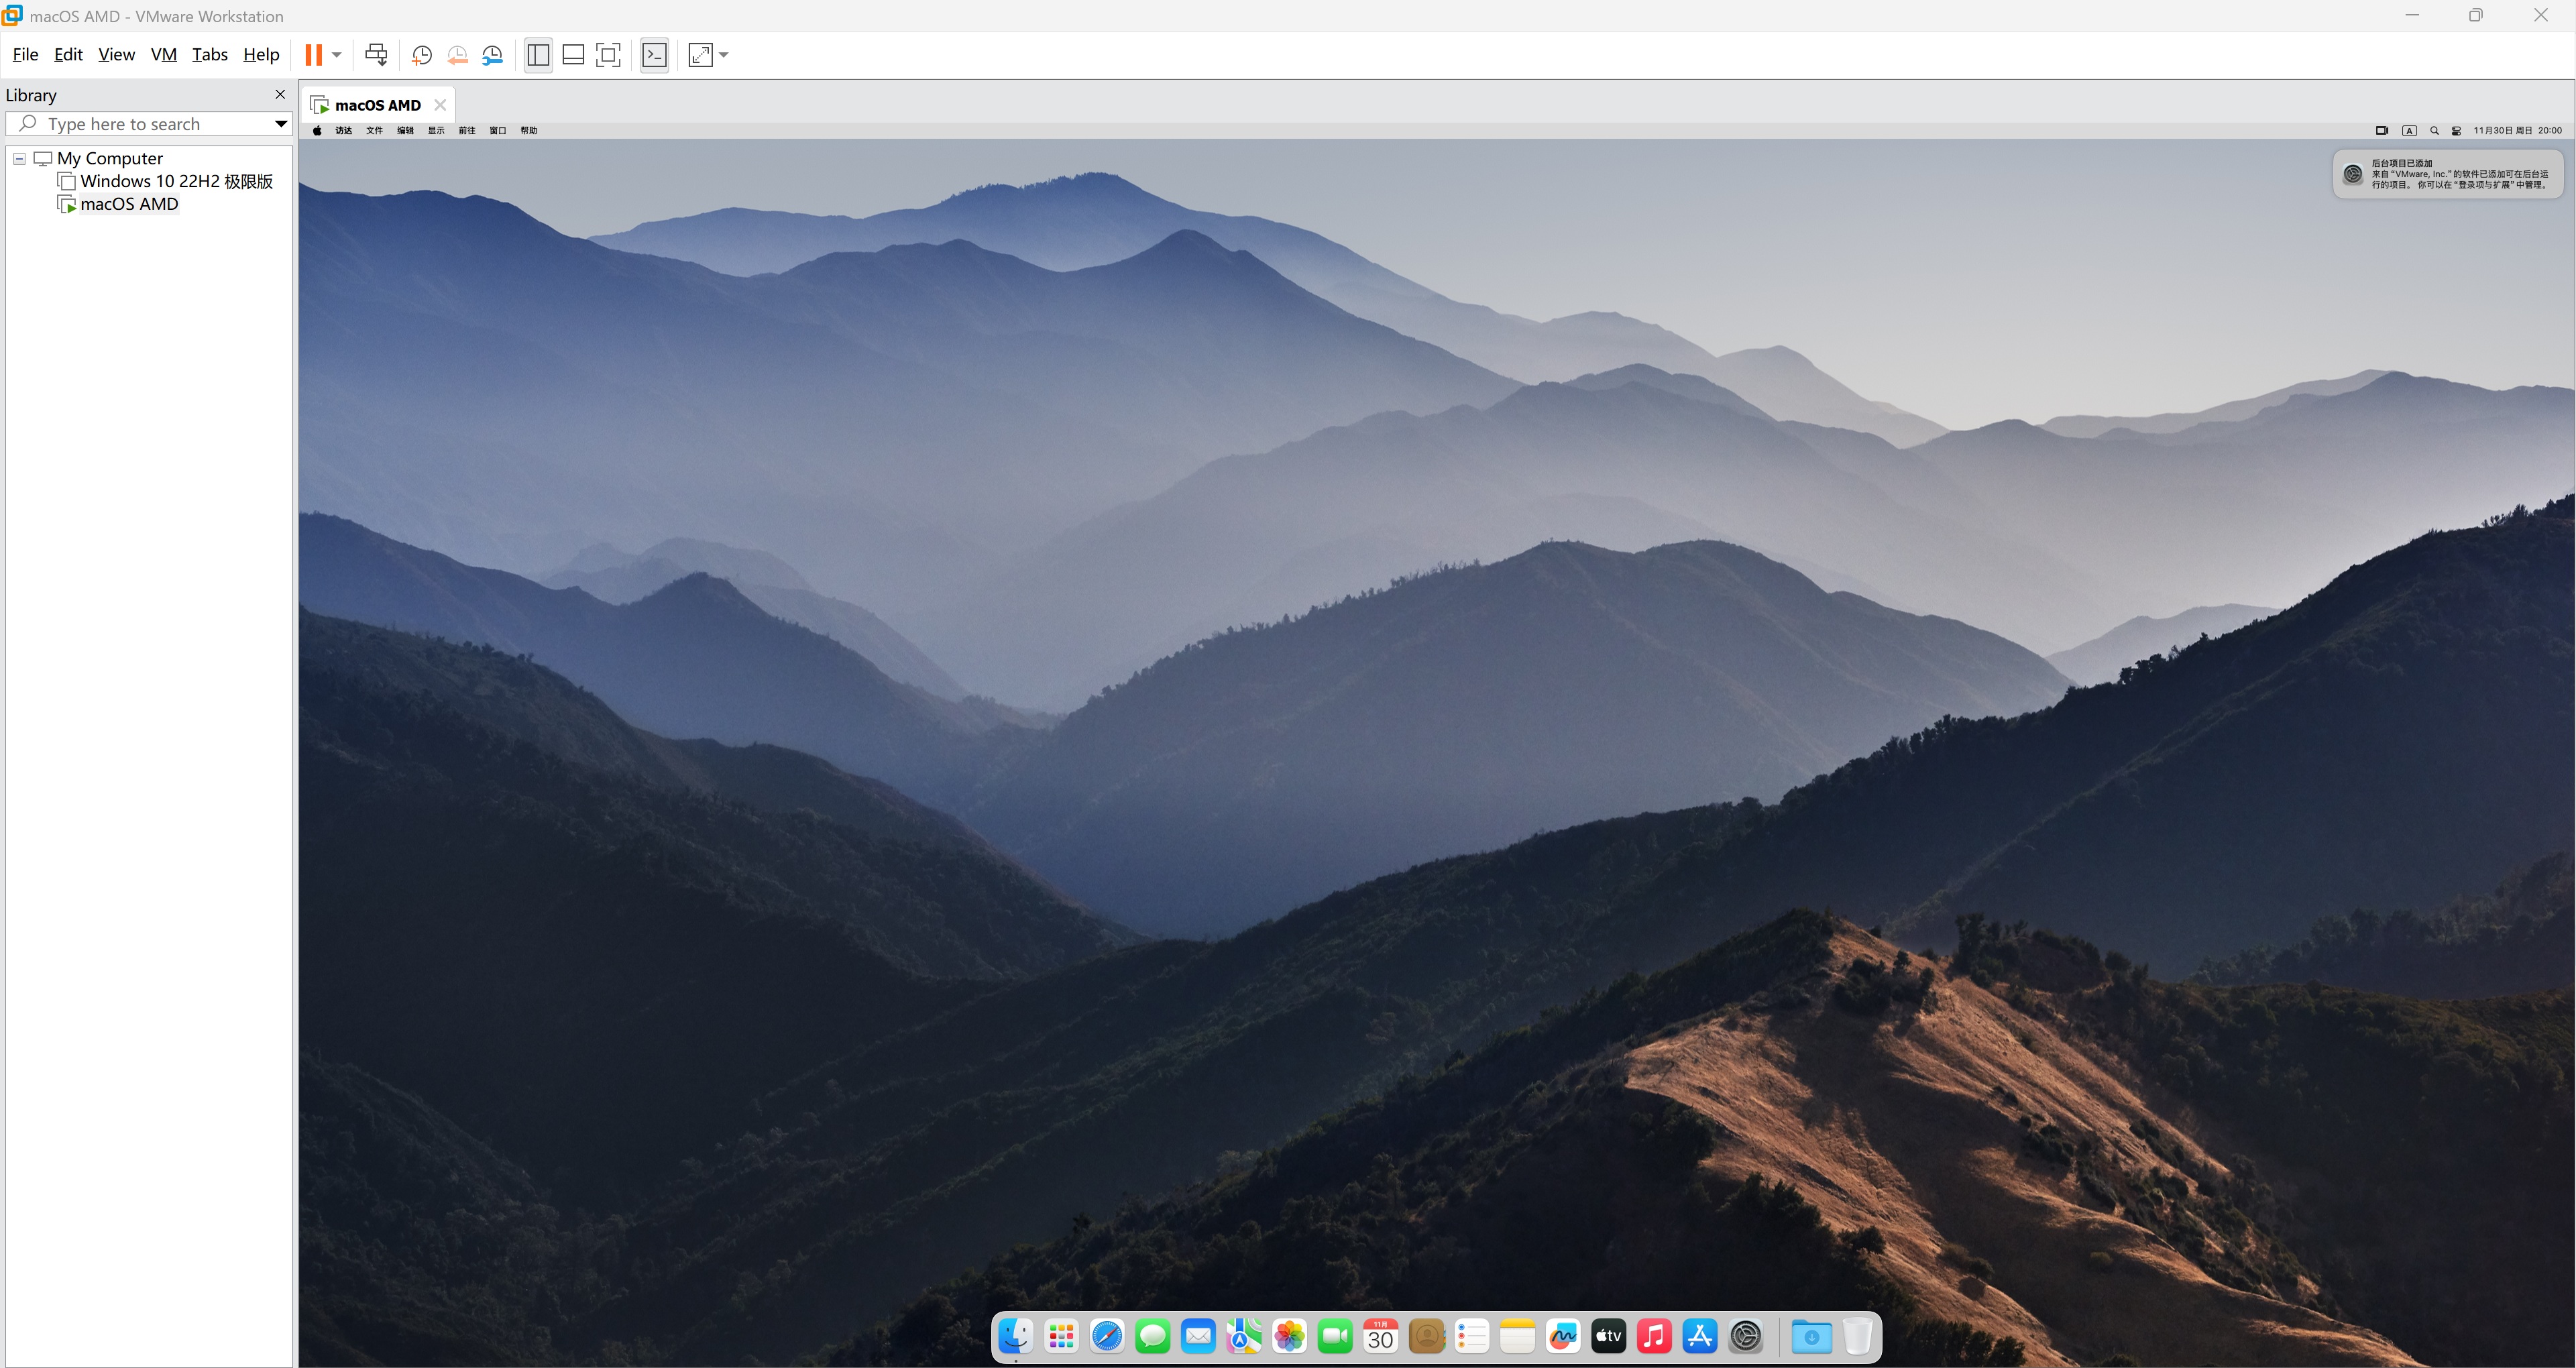Collapse the My Computer tree node
The height and width of the screenshot is (1368, 2576).
pyautogui.click(x=19, y=158)
